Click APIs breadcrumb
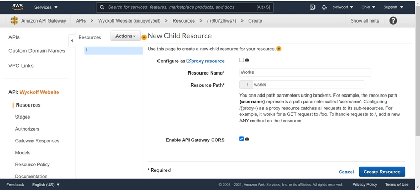This screenshot has height=190, width=420. coord(81,20)
